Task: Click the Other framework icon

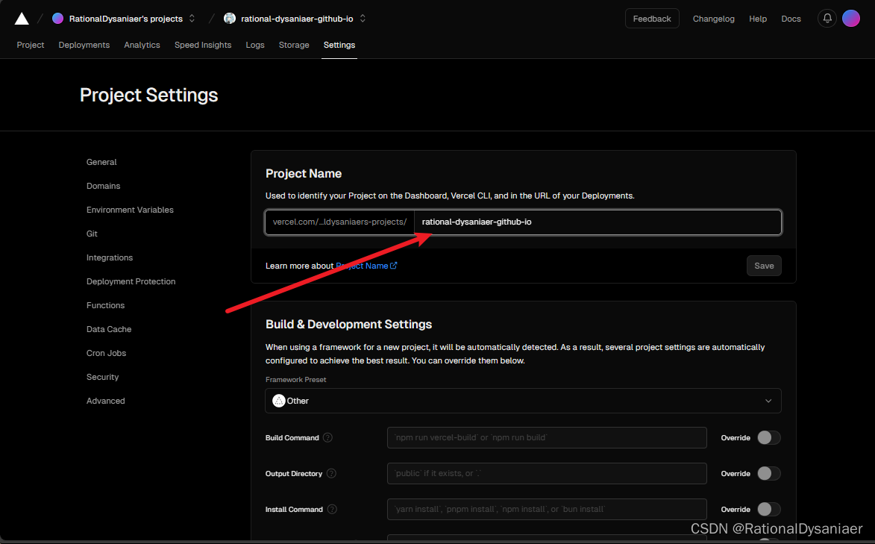Action: point(278,401)
